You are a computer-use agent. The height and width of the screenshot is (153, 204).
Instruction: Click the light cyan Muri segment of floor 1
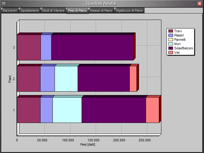pyautogui.click(x=67, y=110)
